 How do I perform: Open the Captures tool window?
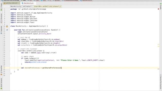(x=1, y=30)
